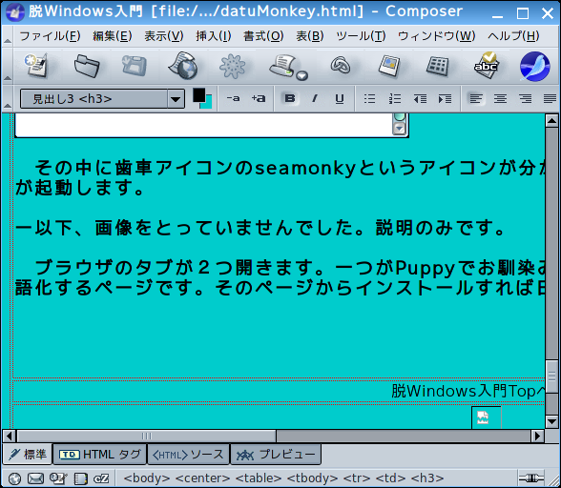
Task: Browse the page with the gear icon
Action: click(233, 66)
